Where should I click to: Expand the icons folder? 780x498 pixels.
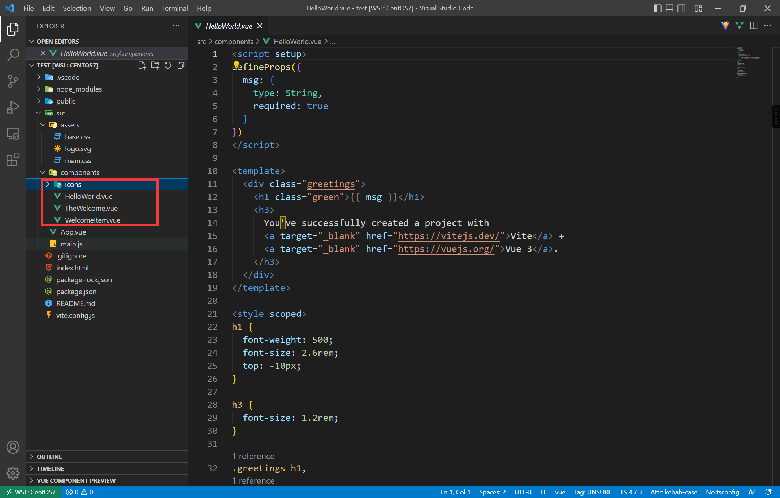47,184
